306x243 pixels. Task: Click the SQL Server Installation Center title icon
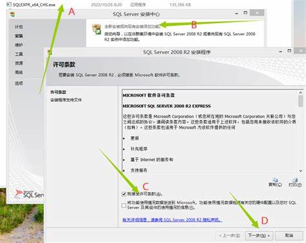pyautogui.click(x=12, y=14)
